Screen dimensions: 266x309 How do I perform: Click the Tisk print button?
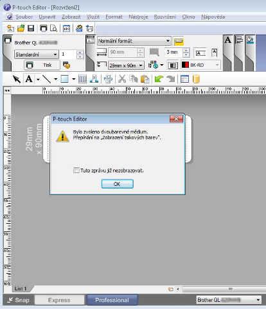point(42,65)
